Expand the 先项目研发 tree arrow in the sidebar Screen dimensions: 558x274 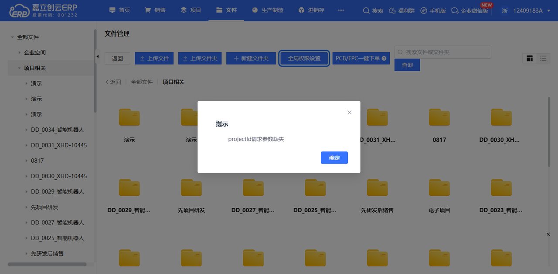pos(26,207)
